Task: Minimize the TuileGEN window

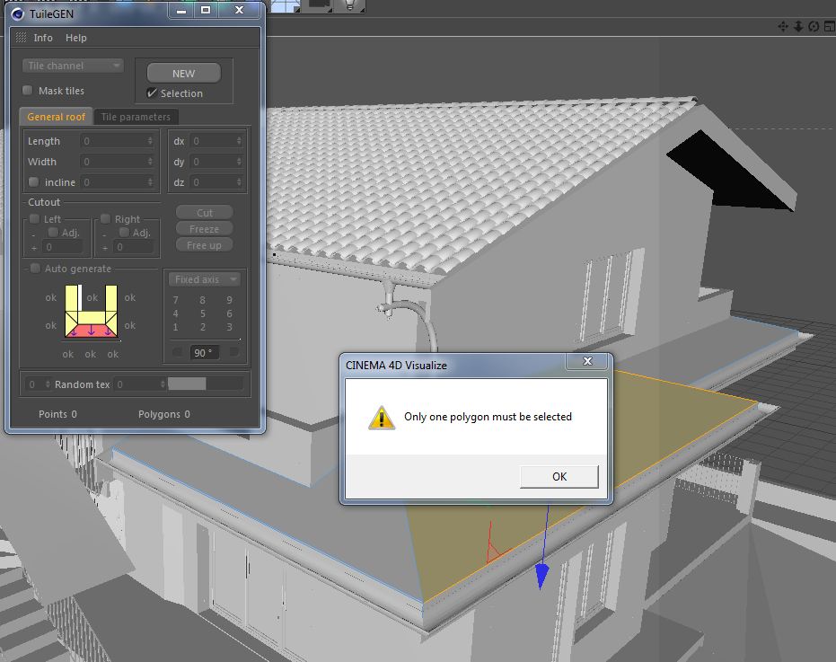Action: 181,10
